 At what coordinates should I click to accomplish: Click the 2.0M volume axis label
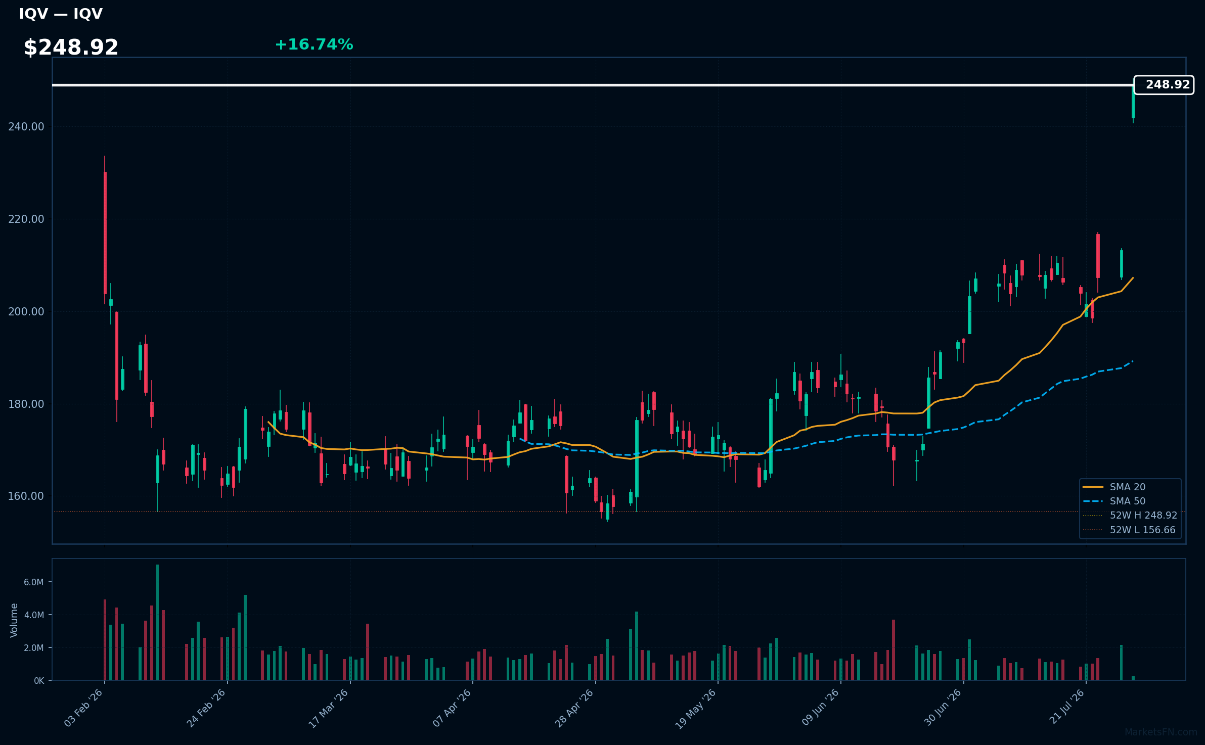tap(34, 648)
